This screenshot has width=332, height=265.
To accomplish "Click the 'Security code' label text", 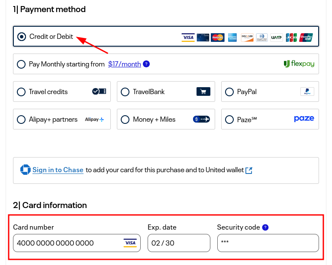I will (x=239, y=227).
